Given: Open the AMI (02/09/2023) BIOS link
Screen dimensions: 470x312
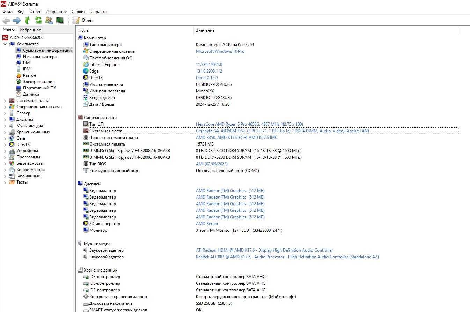Looking at the screenshot, I should (212, 164).
